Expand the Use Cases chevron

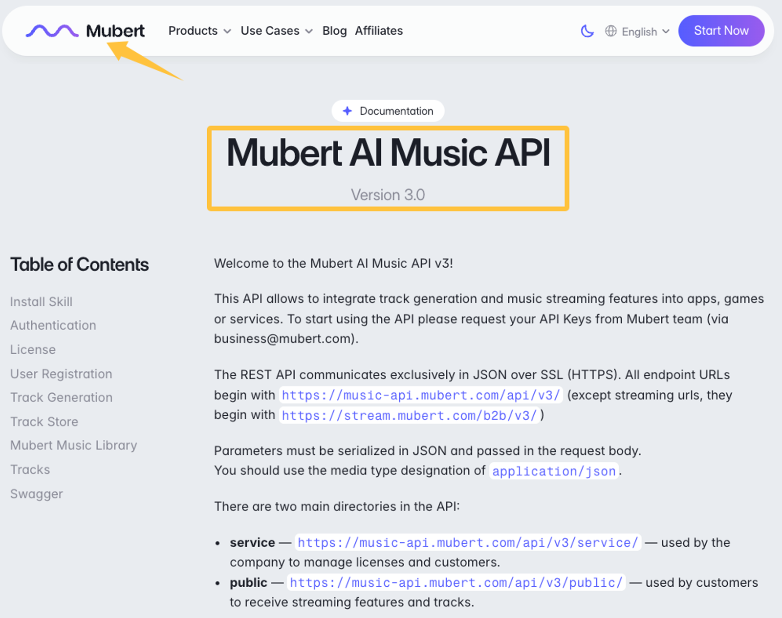pyautogui.click(x=309, y=31)
